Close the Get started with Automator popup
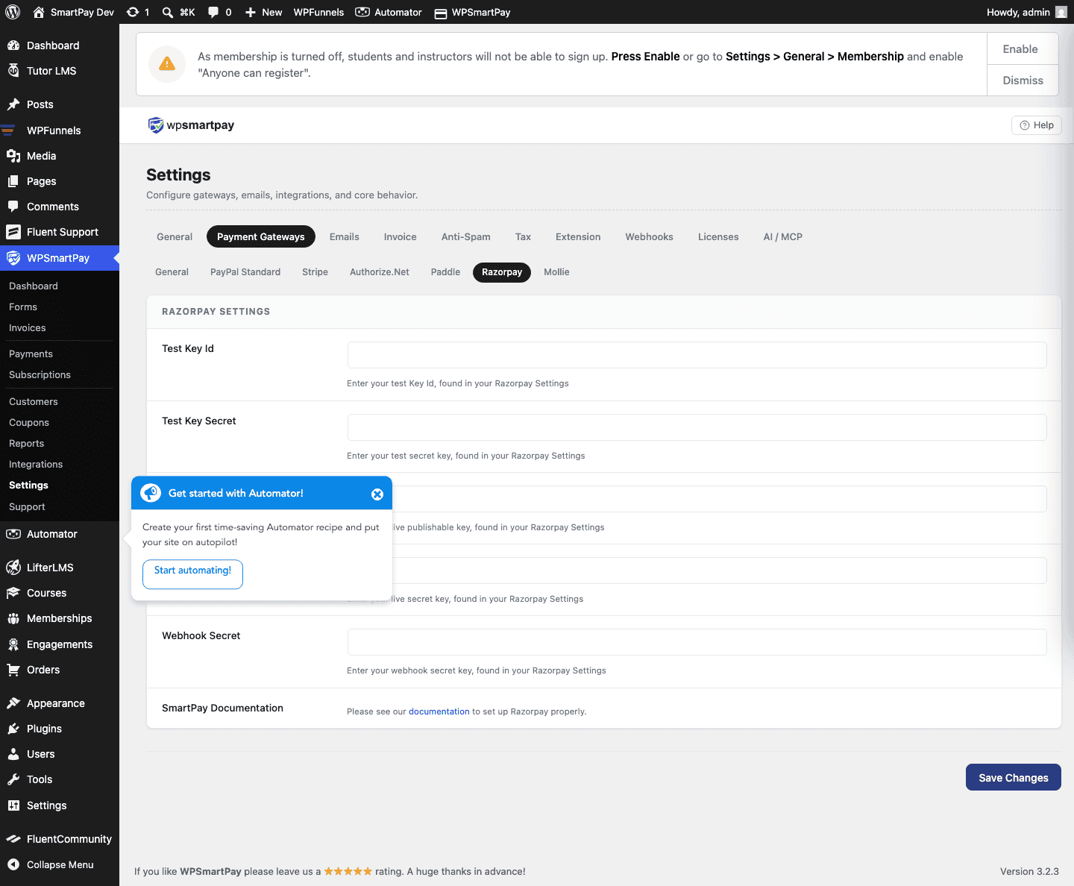 click(377, 494)
